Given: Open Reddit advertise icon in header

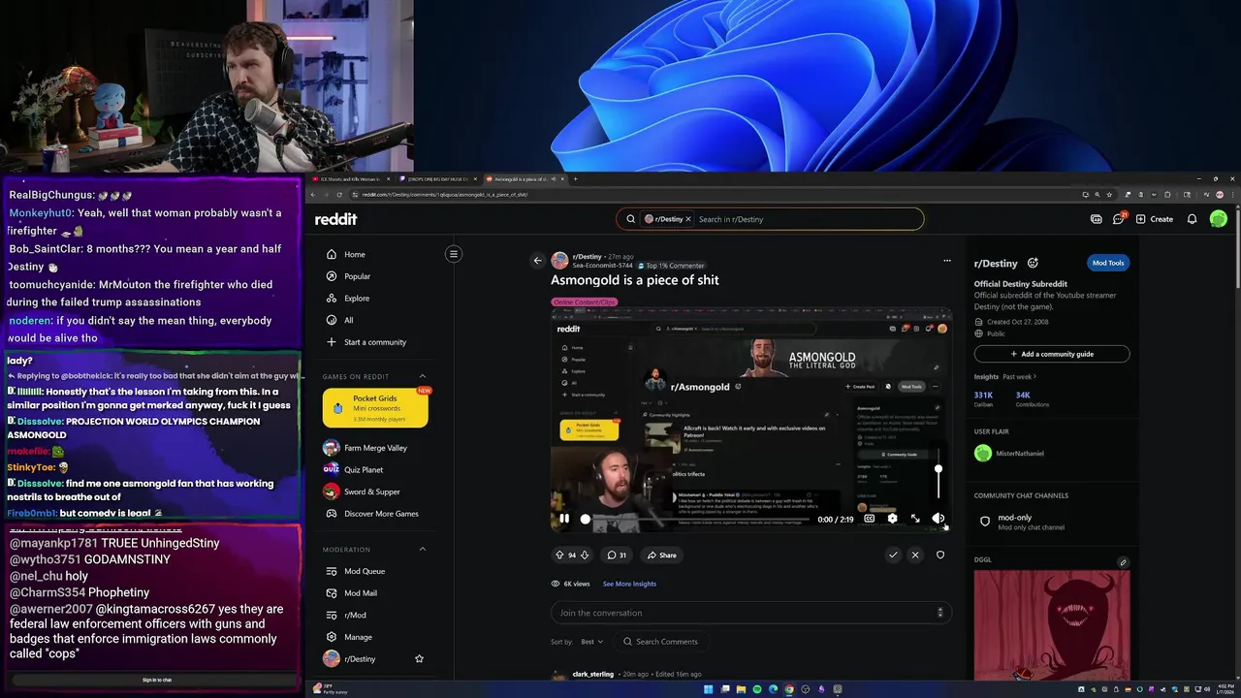Looking at the screenshot, I should (x=1097, y=219).
